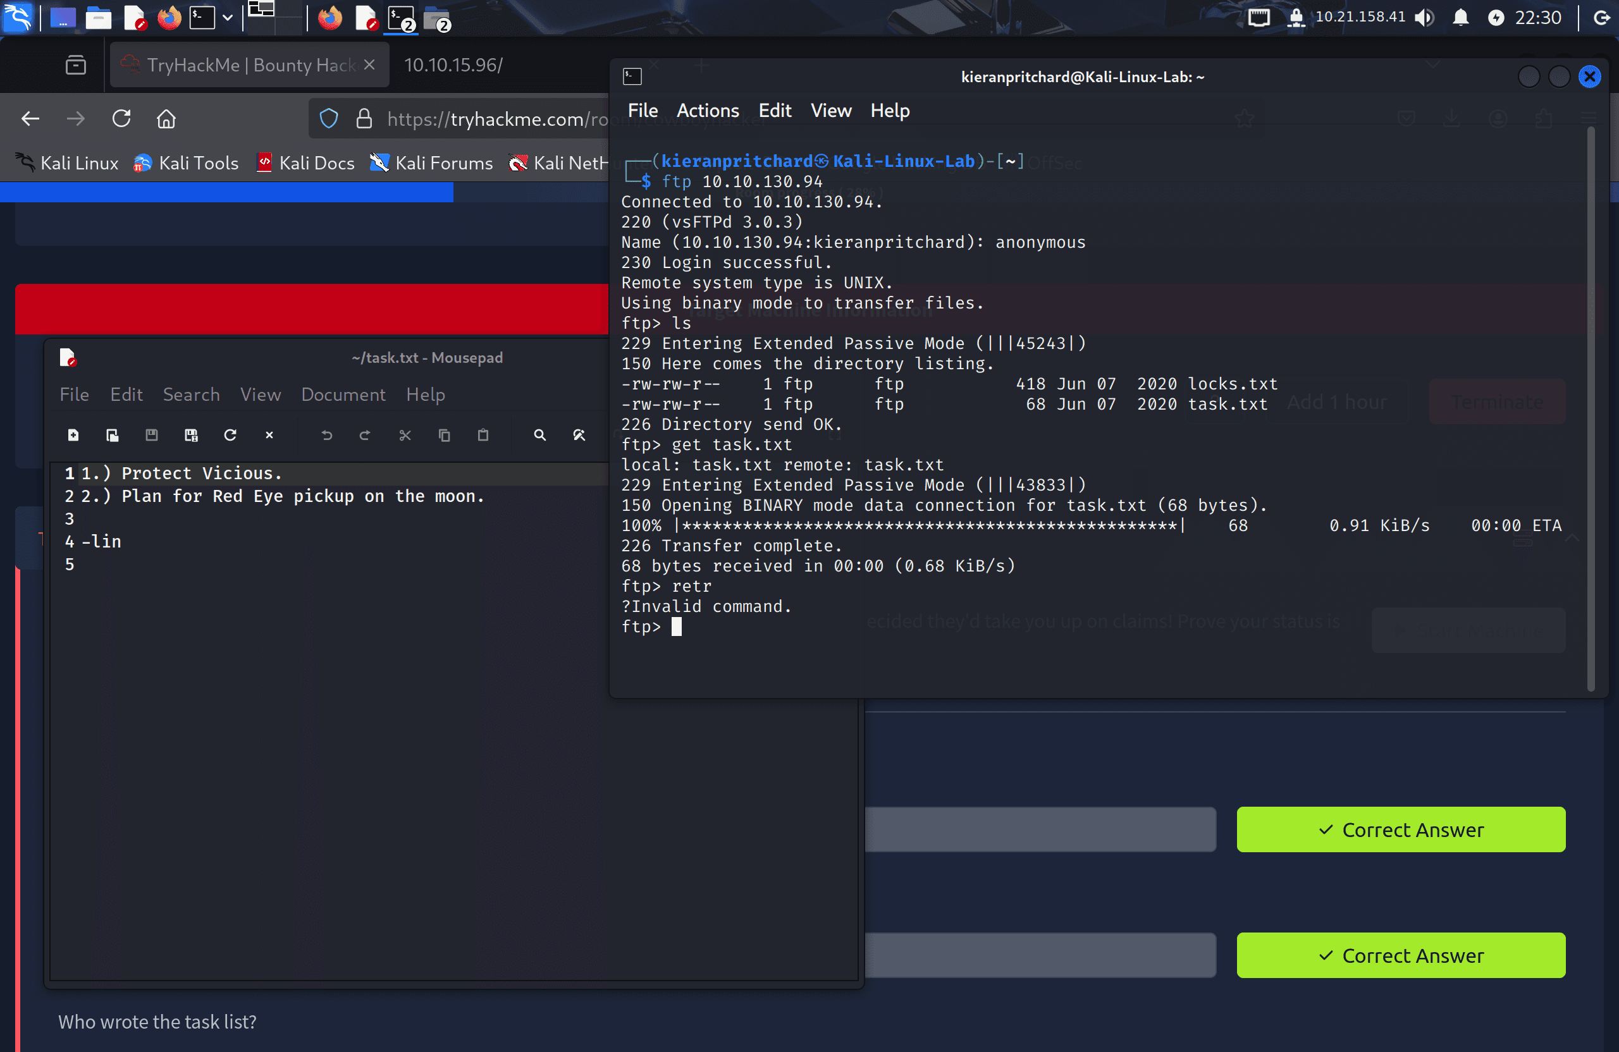Click the Copy icon in Mousepad toolbar
This screenshot has height=1052, width=1619.
(444, 435)
